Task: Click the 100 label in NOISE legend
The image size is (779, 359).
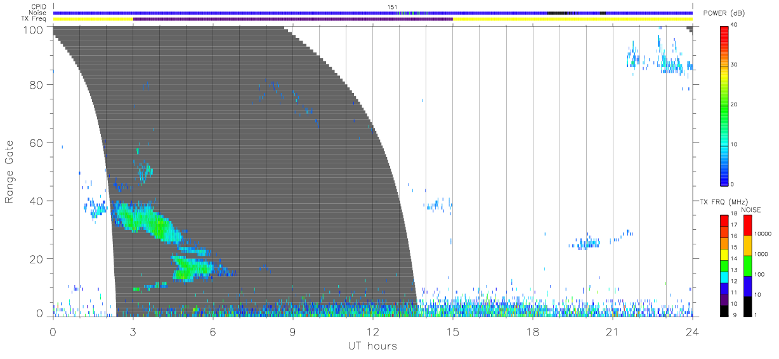Action: [759, 274]
